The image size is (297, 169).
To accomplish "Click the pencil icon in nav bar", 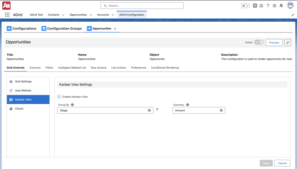I will pos(293,15).
